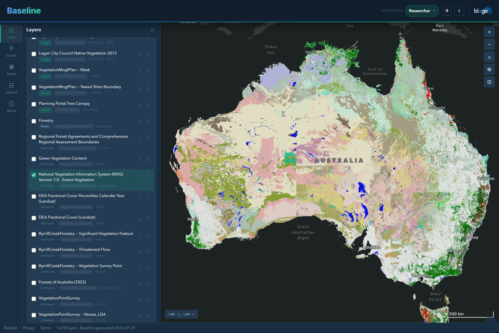Screen dimensions: 499x333
Task: Open the Researcher role dropdown
Action: click(x=422, y=11)
